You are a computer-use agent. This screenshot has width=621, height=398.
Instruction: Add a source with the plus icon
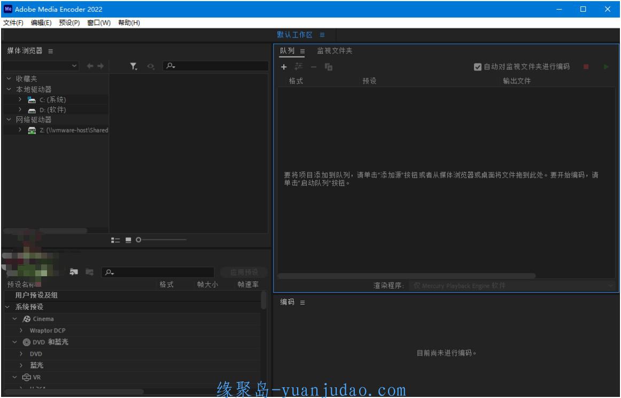[x=284, y=67]
